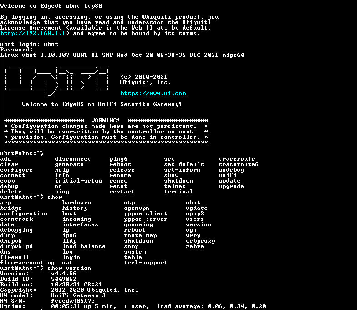Click the load average values text

[x=237, y=307]
